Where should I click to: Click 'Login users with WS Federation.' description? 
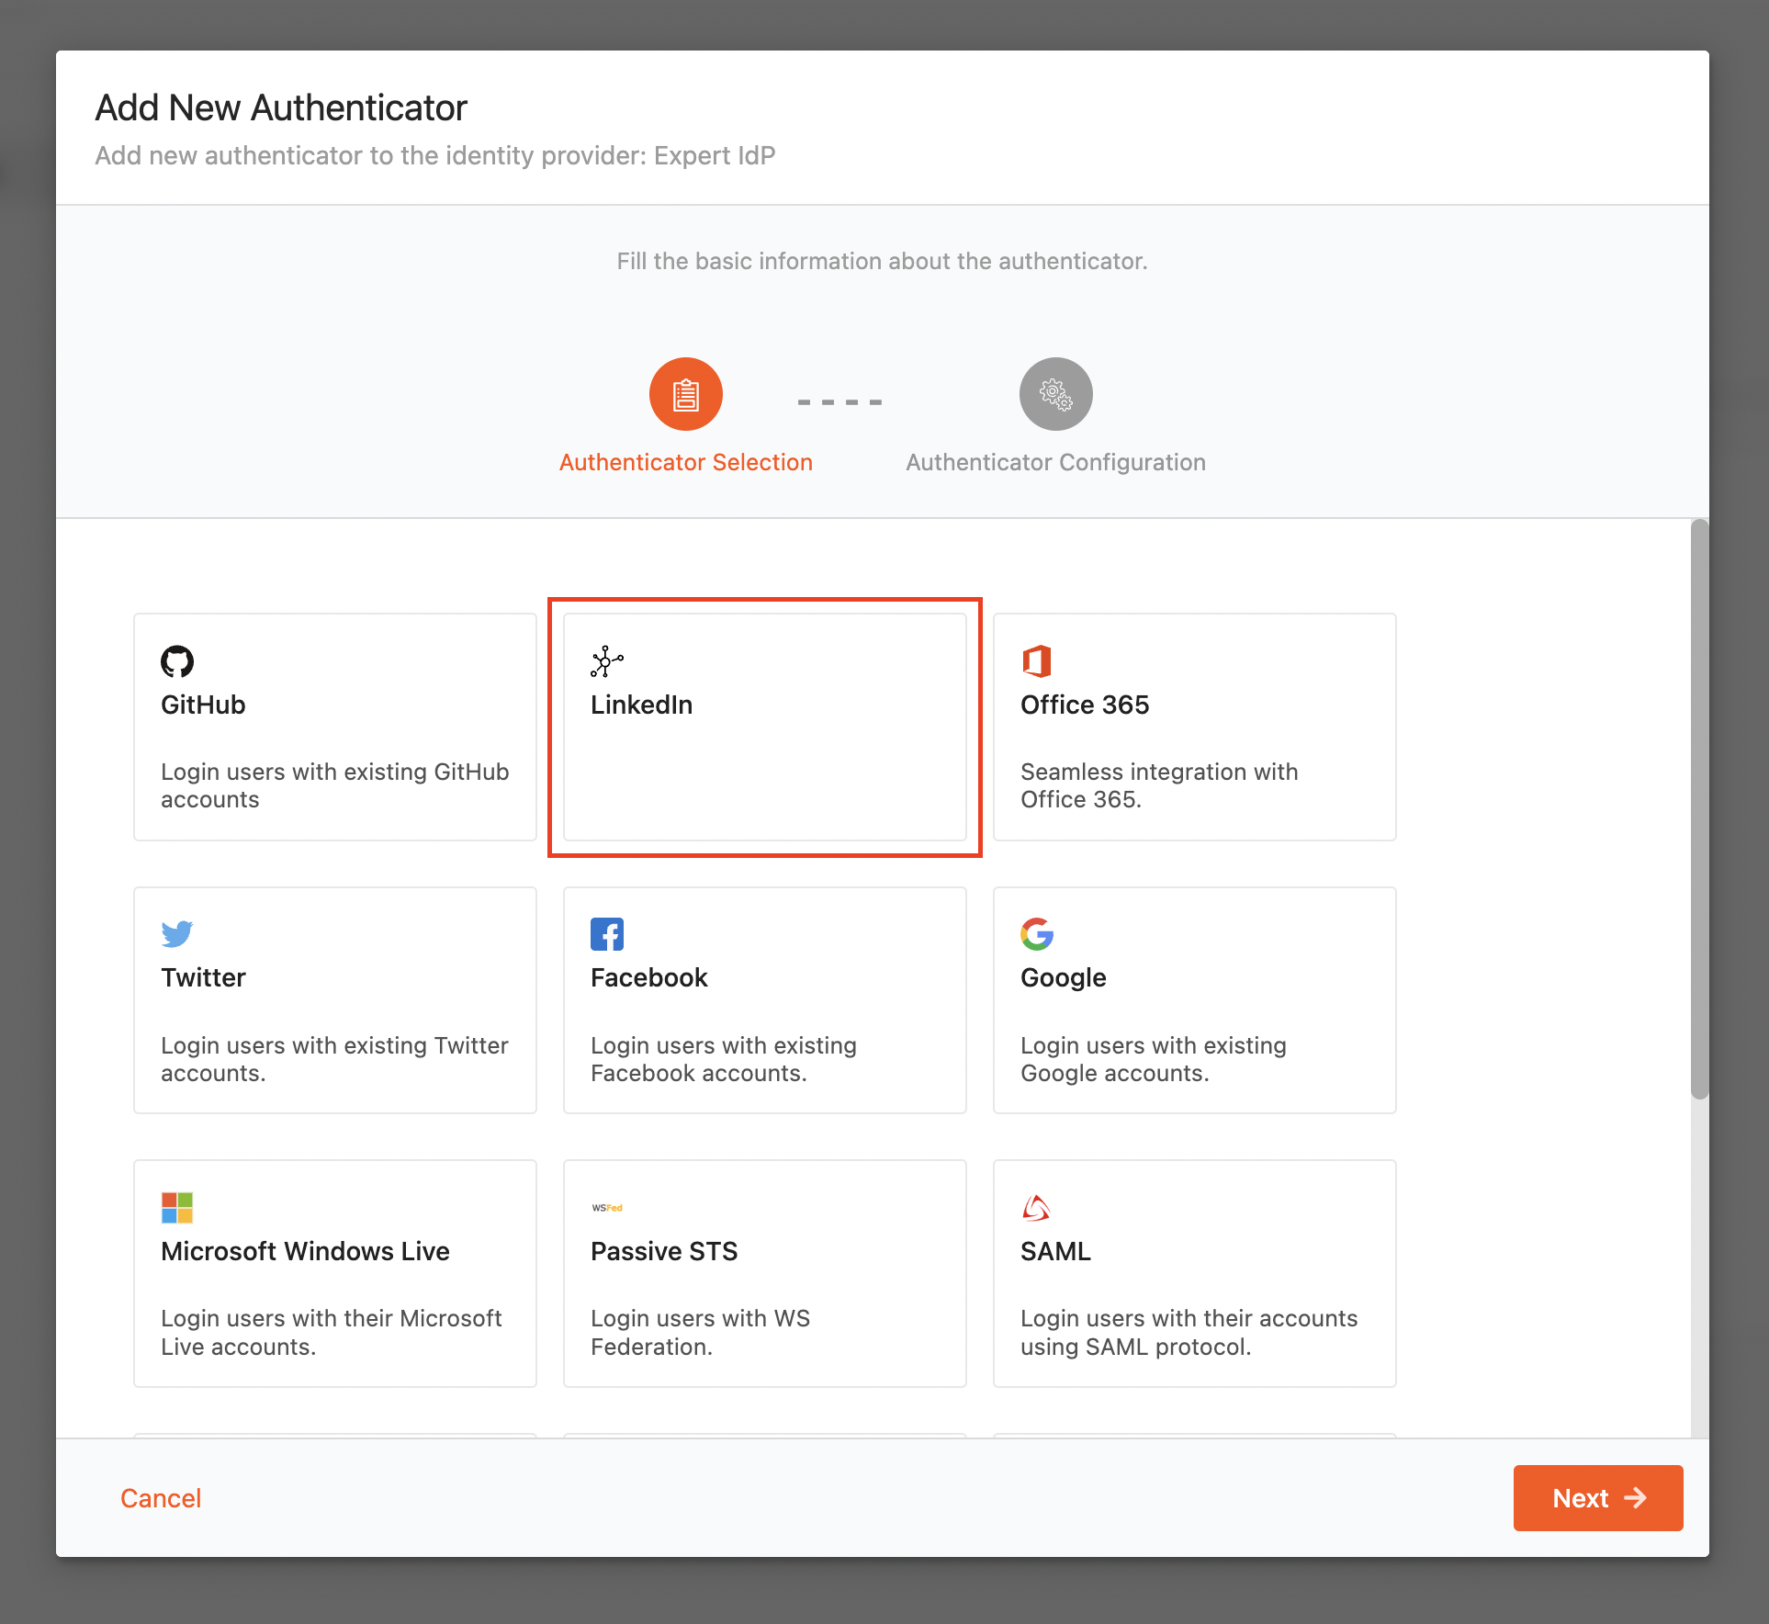701,1332
